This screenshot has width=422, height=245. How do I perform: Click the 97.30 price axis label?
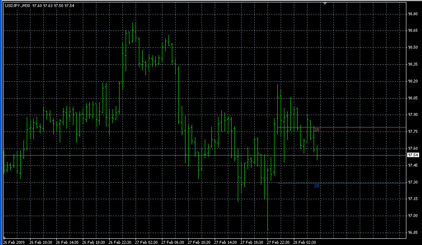click(413, 182)
